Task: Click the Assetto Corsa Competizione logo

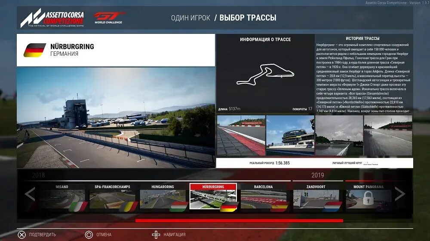Action: coord(52,18)
